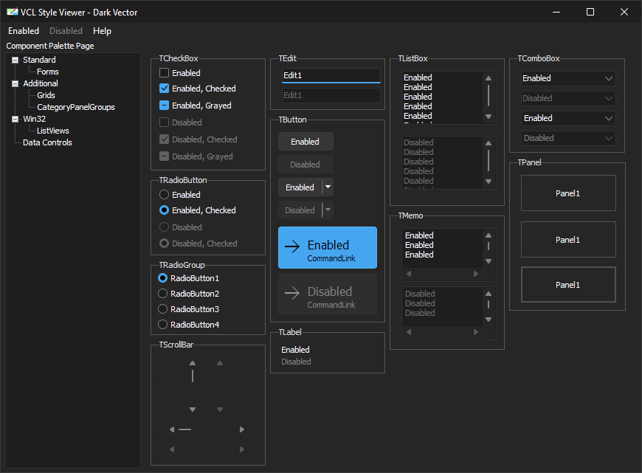Open dropdown arrow of Enabled split button
Screen dimensions: 642x473
pyautogui.click(x=328, y=187)
